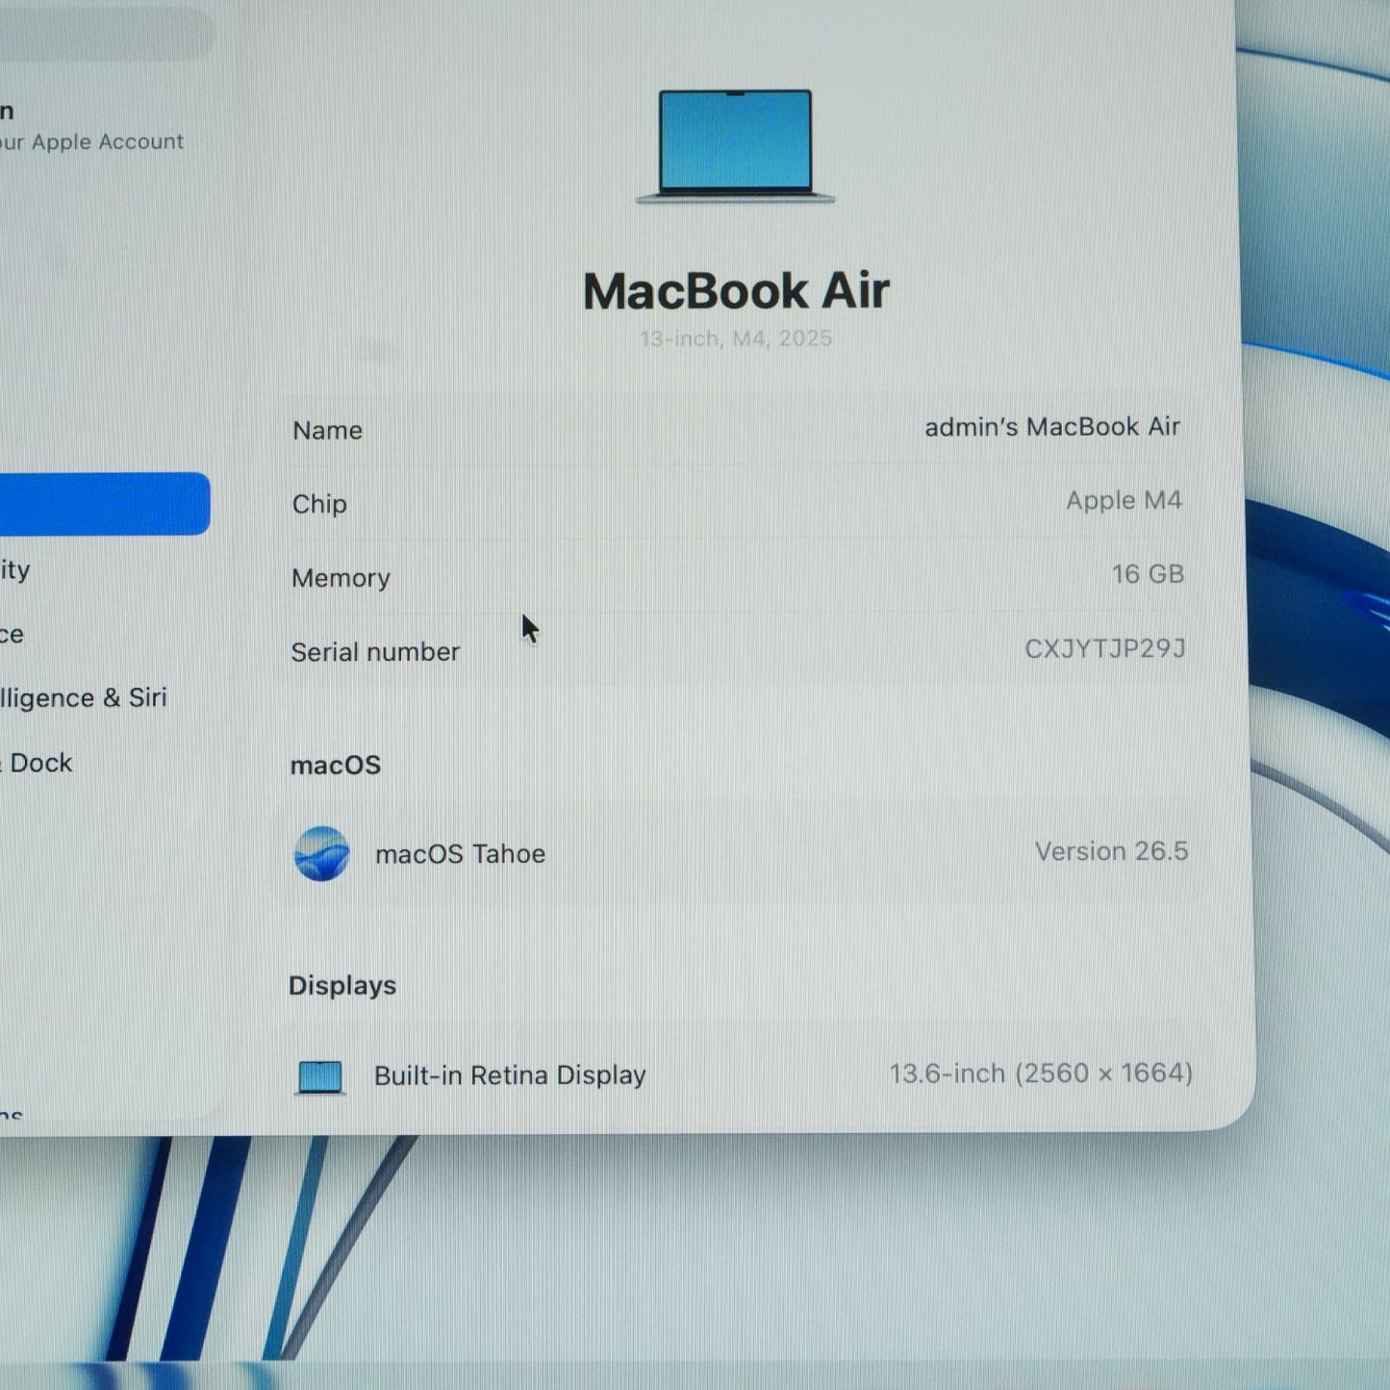Click the "Serial number" label
The height and width of the screenshot is (1390, 1390).
375,652
